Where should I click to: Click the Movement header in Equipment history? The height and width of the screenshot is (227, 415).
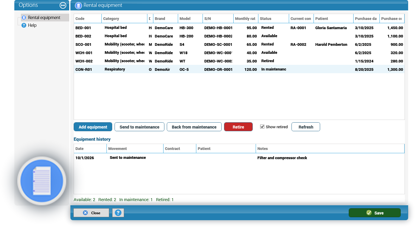(x=135, y=148)
